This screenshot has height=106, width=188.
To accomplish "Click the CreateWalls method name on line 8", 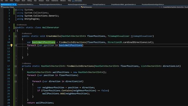I will click(53, 36).
